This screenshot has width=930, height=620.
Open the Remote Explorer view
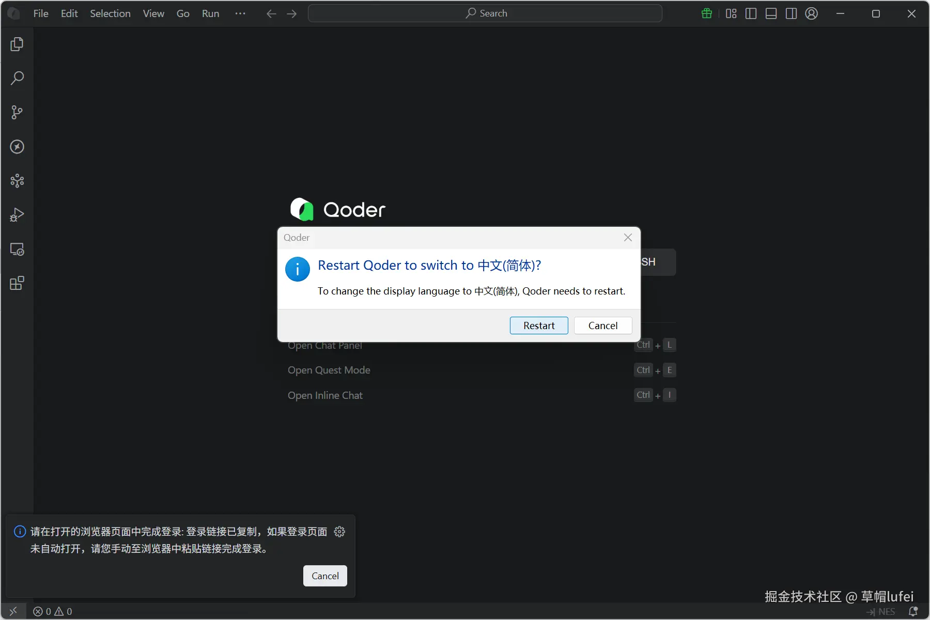17,249
